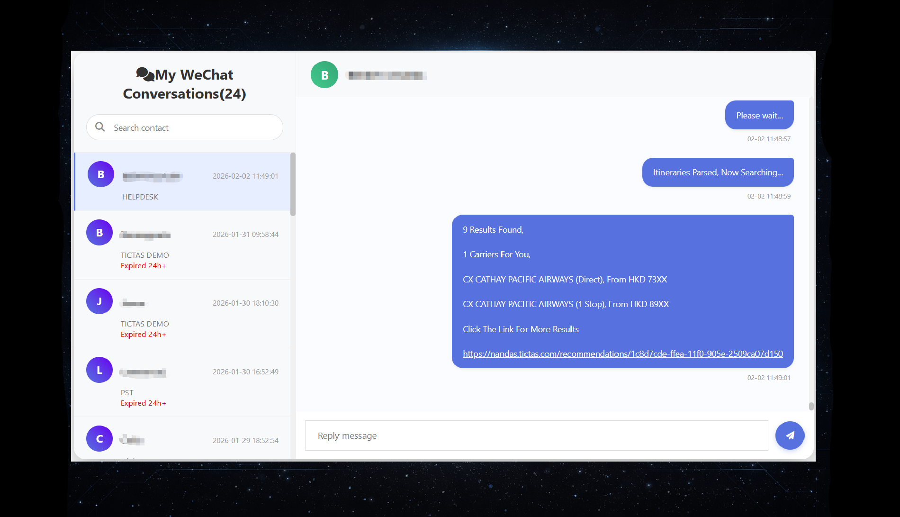This screenshot has width=900, height=517.
Task: Click the J avatar in conversation list
Action: tap(99, 301)
